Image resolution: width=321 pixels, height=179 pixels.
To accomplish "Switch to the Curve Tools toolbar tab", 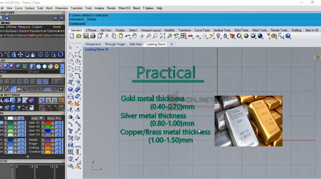I will tap(202, 30).
